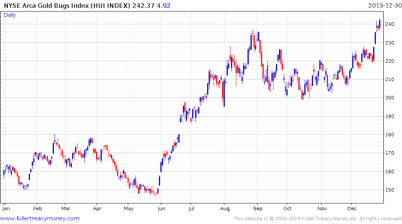Select the 170 price axis label
Viewport: 402px width, 224px height.
(390, 153)
